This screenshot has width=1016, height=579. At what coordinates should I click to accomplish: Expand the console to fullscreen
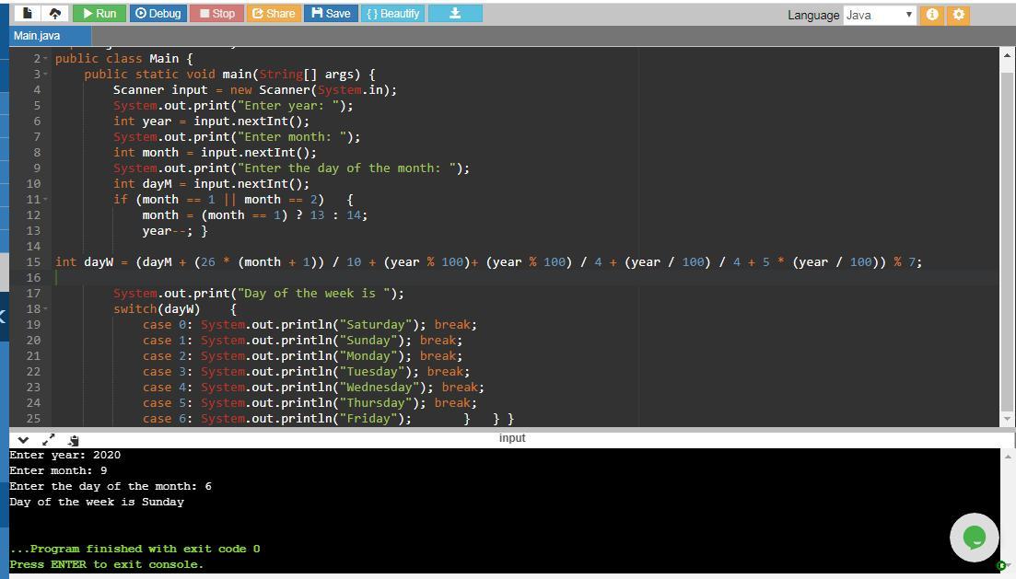click(x=49, y=440)
